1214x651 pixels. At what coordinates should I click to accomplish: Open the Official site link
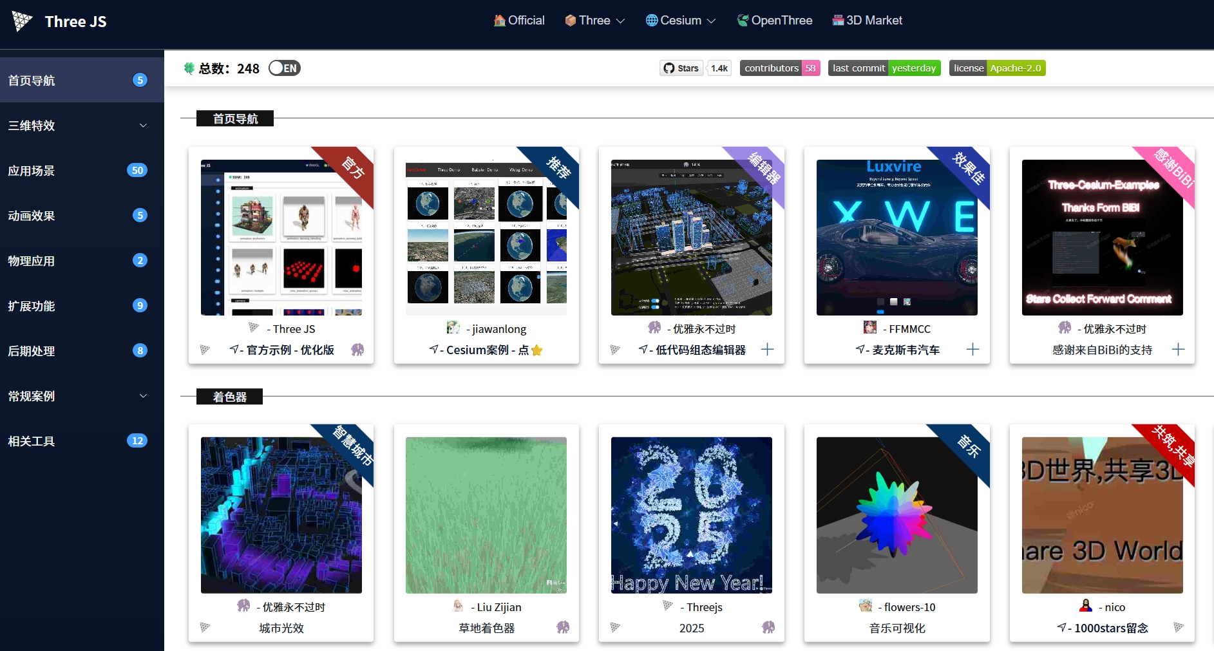tap(519, 21)
